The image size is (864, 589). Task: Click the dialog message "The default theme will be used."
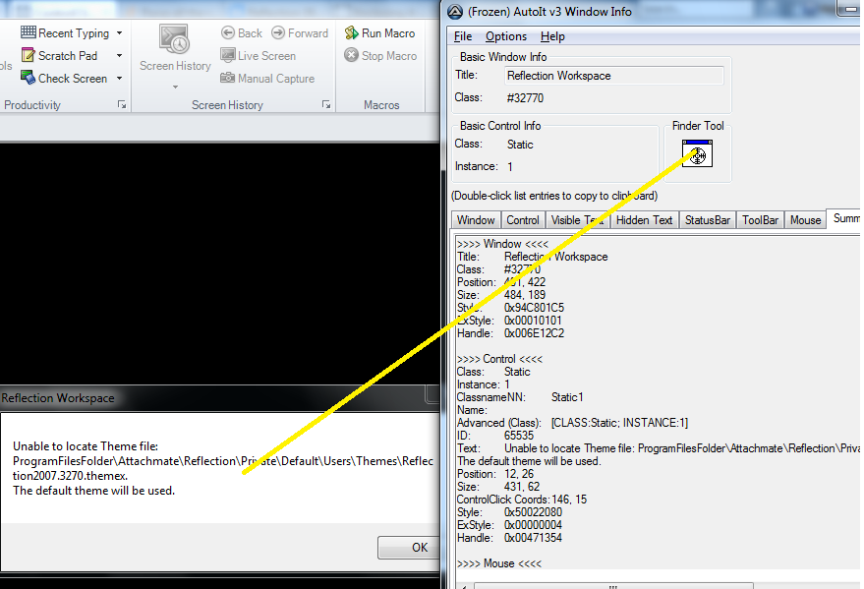pos(93,491)
